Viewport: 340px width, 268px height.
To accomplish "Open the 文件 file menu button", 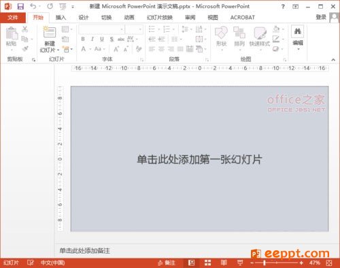I will 13,18.
